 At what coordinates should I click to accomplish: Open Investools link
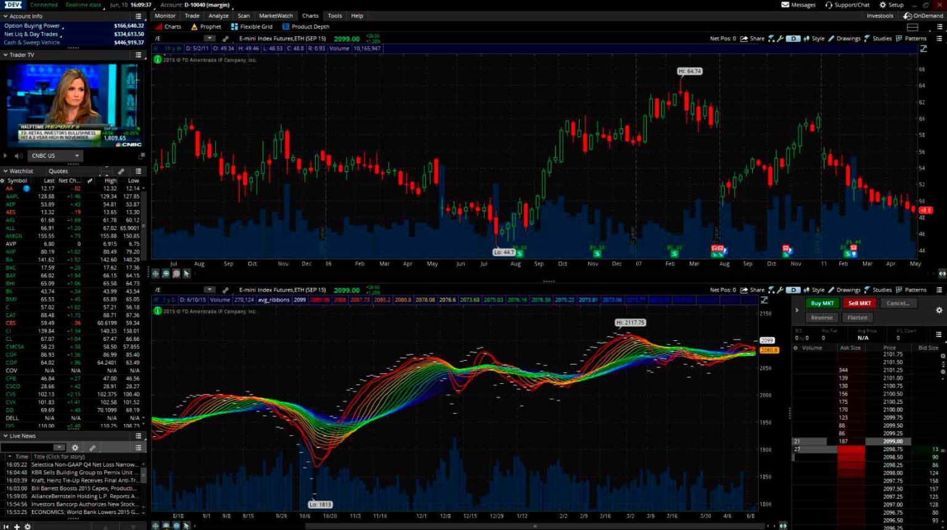(880, 16)
